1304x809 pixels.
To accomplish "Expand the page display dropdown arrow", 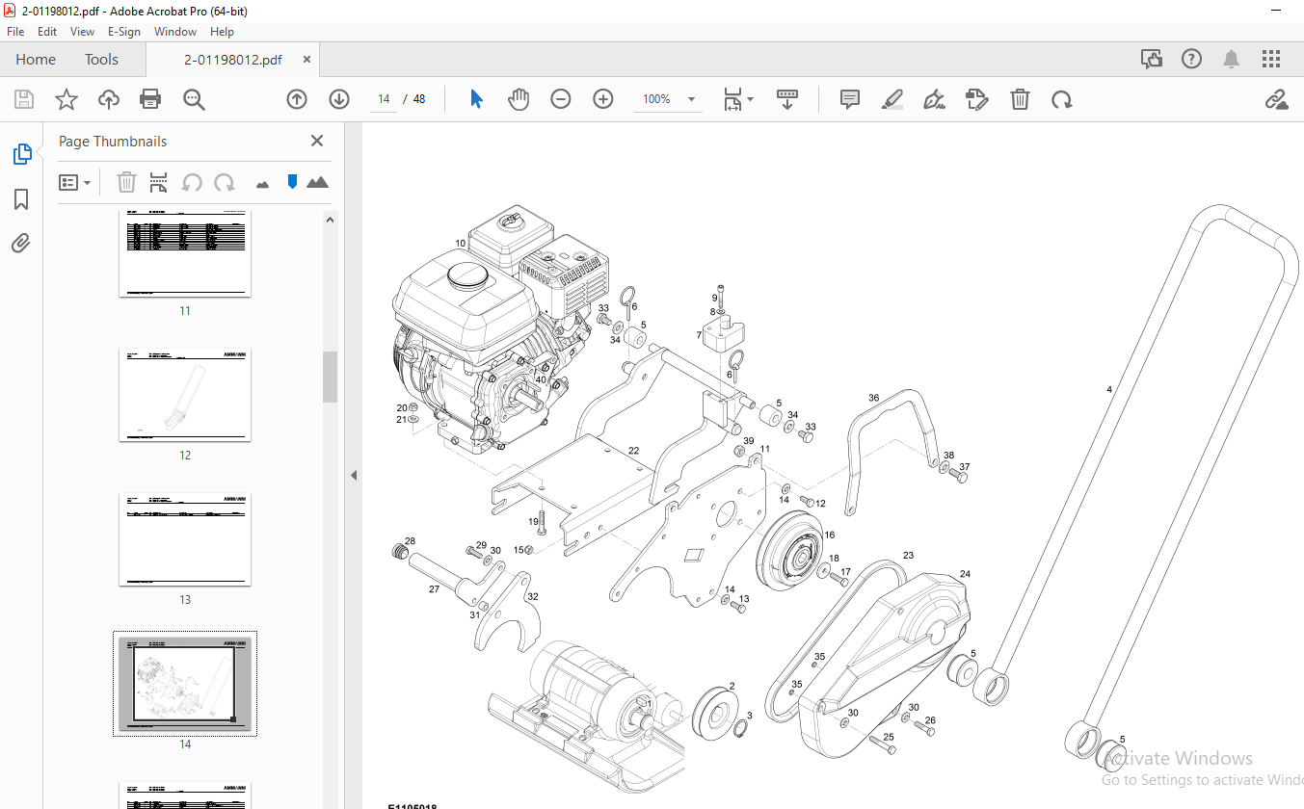I will 751,99.
